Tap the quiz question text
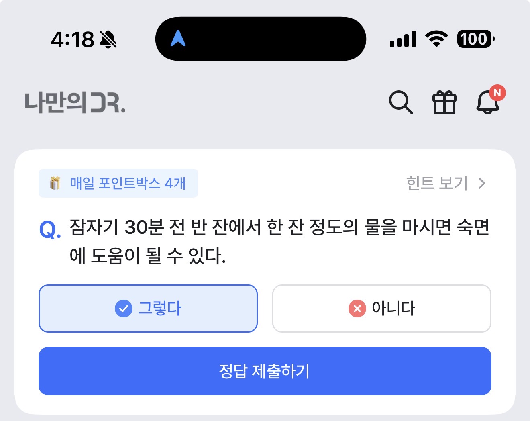 coord(279,241)
